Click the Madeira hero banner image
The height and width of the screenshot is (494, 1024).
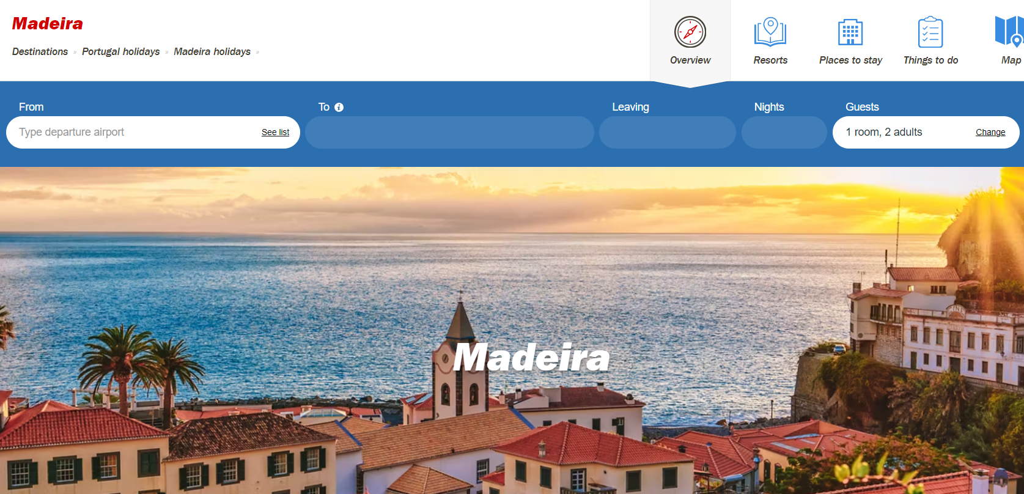point(512,330)
